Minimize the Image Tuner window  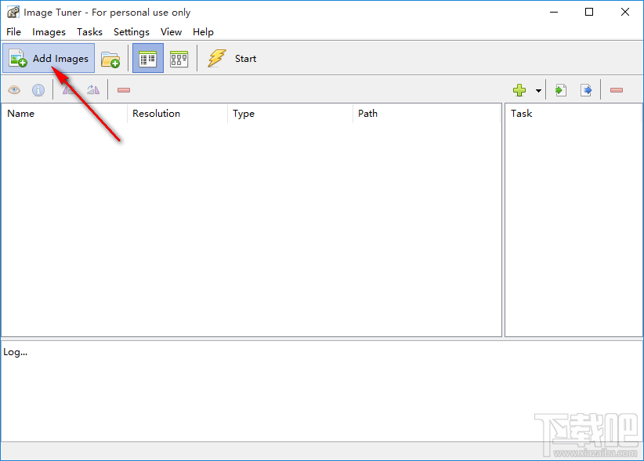[x=554, y=12]
